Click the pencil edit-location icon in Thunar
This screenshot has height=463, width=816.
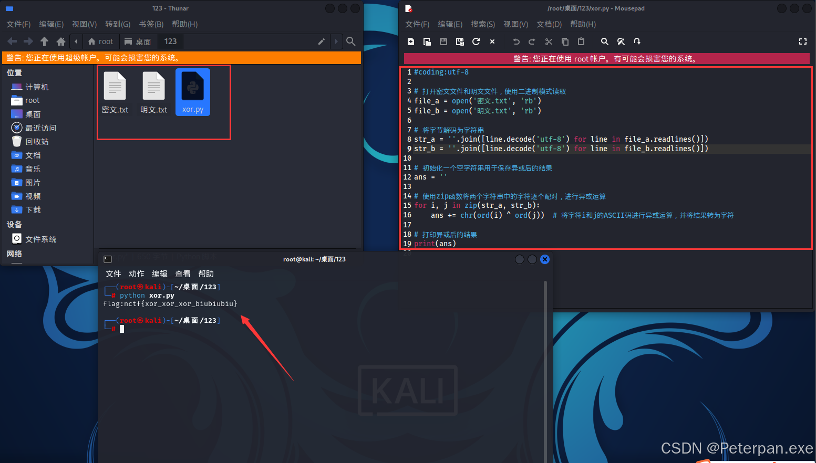tap(321, 41)
